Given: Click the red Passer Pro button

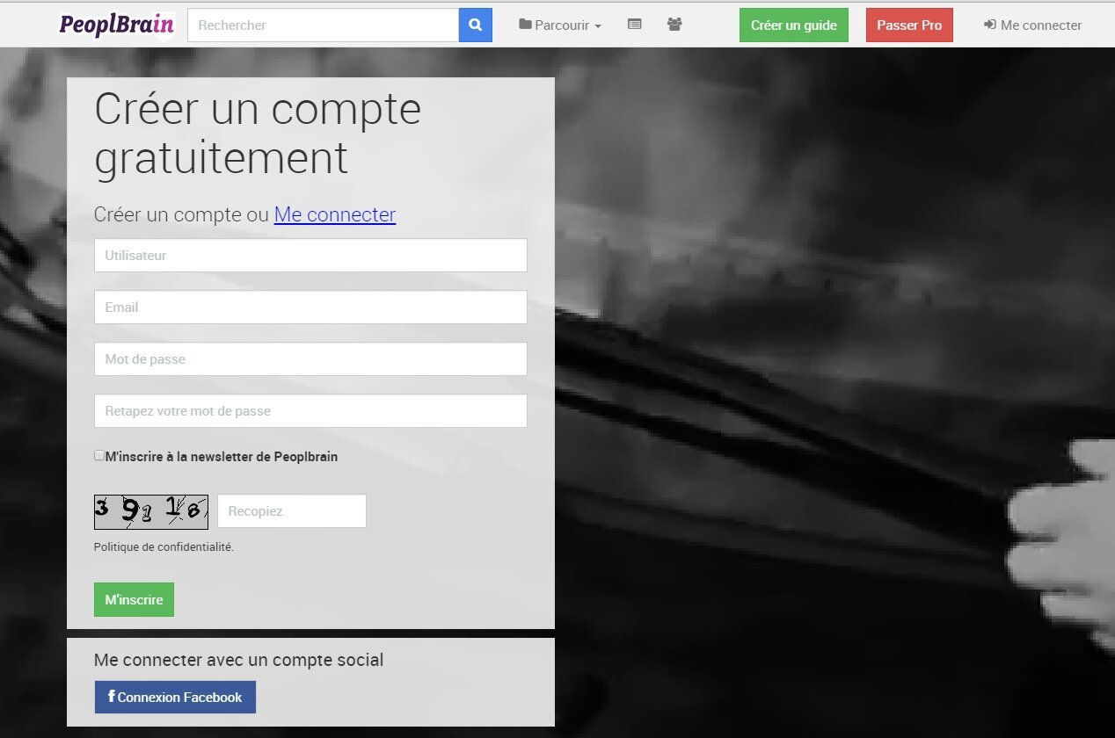Looking at the screenshot, I should tap(909, 25).
